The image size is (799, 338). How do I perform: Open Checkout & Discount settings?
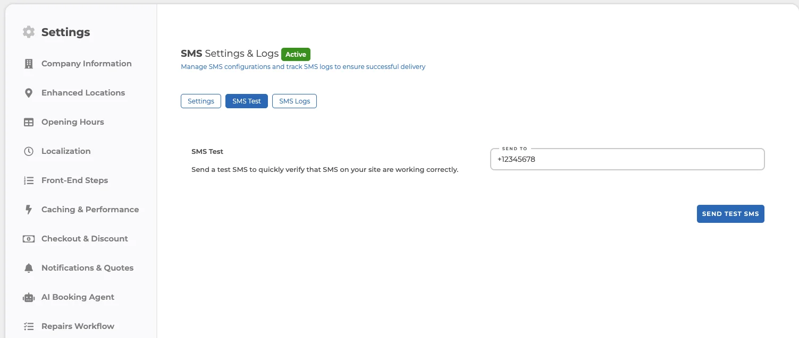(85, 239)
